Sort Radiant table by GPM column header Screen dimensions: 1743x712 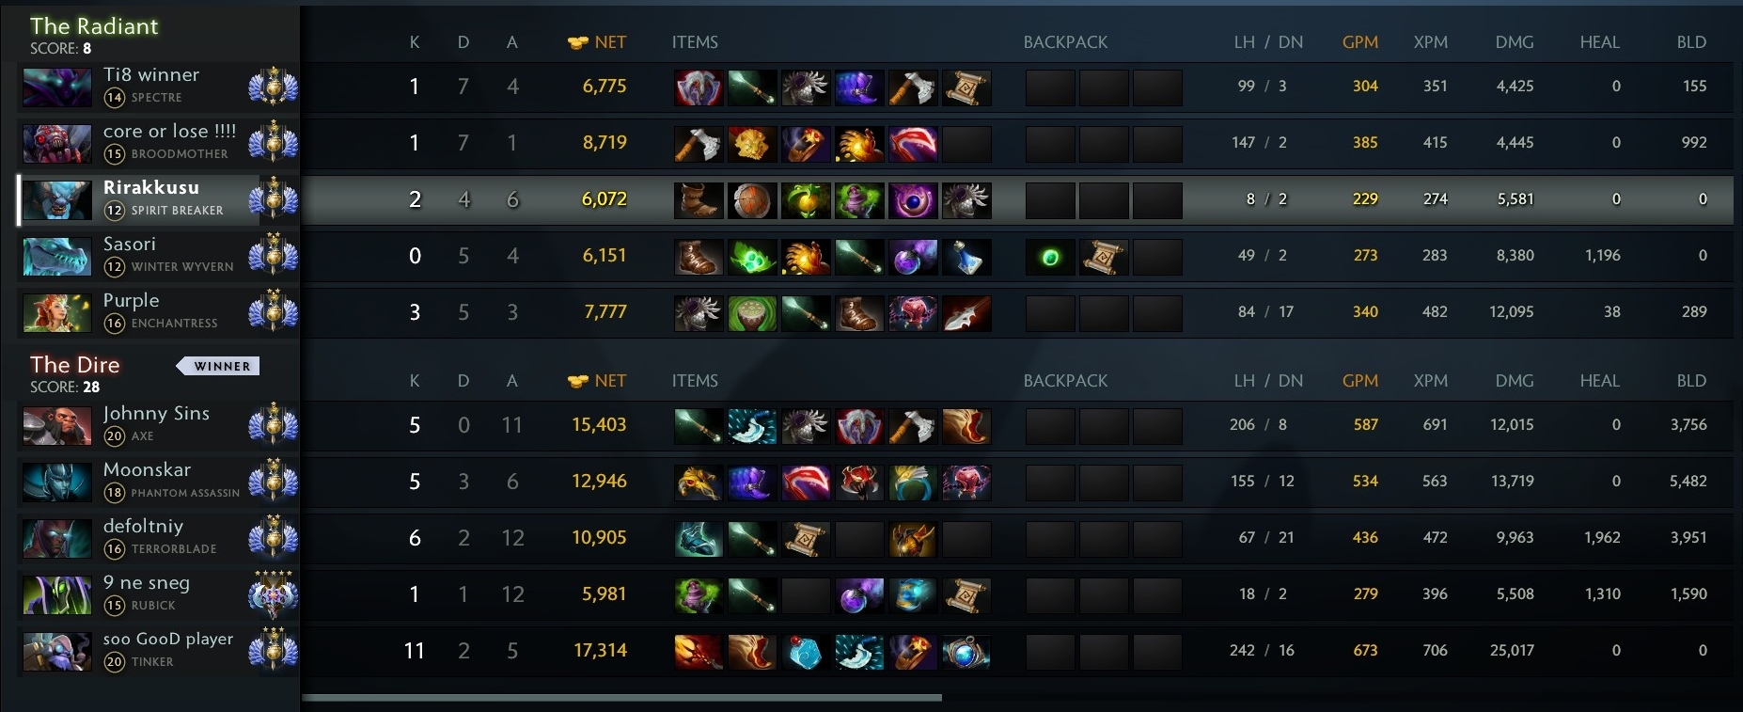1359,42
